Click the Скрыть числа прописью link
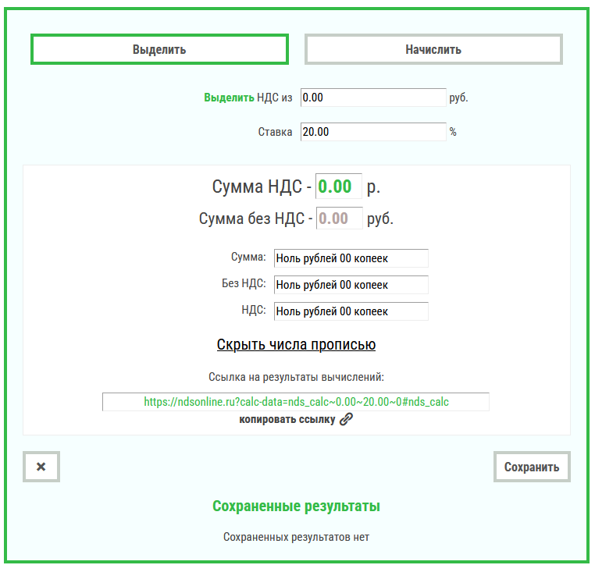This screenshot has height=565, width=595. tap(296, 344)
